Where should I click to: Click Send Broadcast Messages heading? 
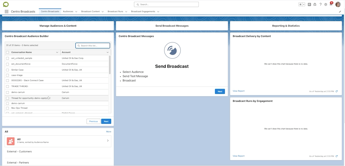[x=172, y=26]
